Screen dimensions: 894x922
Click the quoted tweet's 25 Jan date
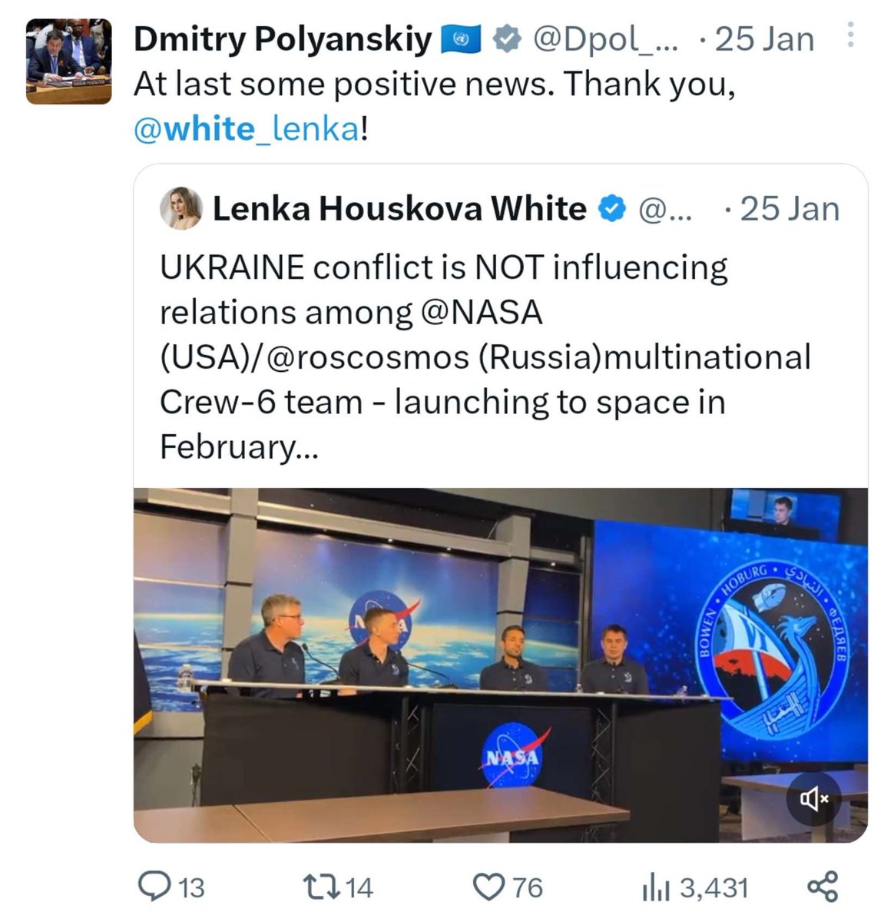click(789, 209)
